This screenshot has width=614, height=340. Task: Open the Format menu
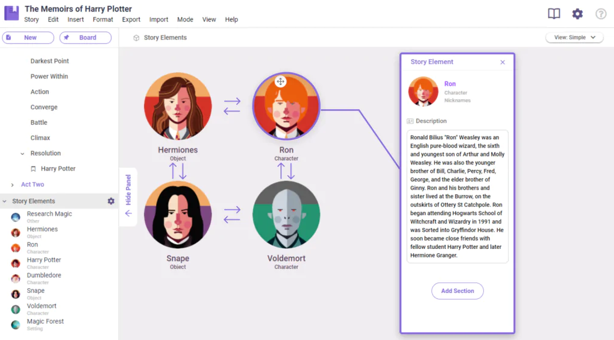102,19
